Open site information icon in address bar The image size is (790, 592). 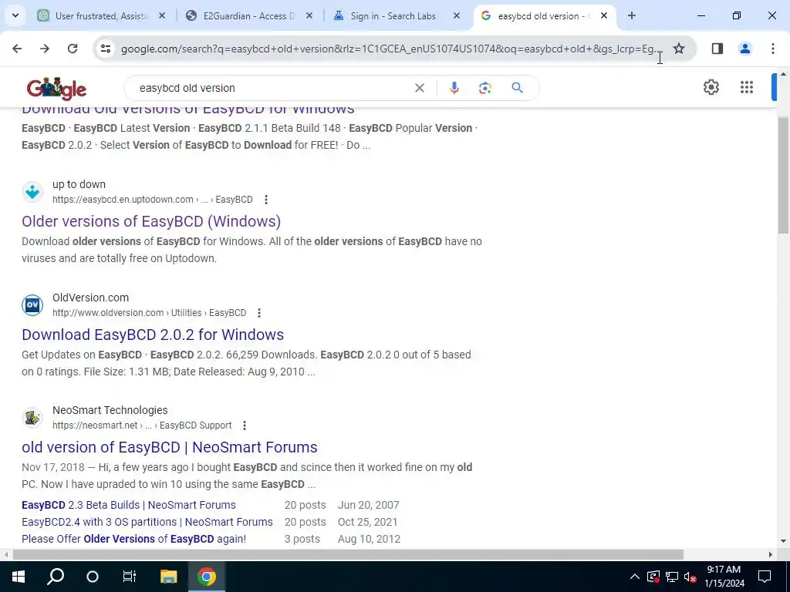(105, 49)
